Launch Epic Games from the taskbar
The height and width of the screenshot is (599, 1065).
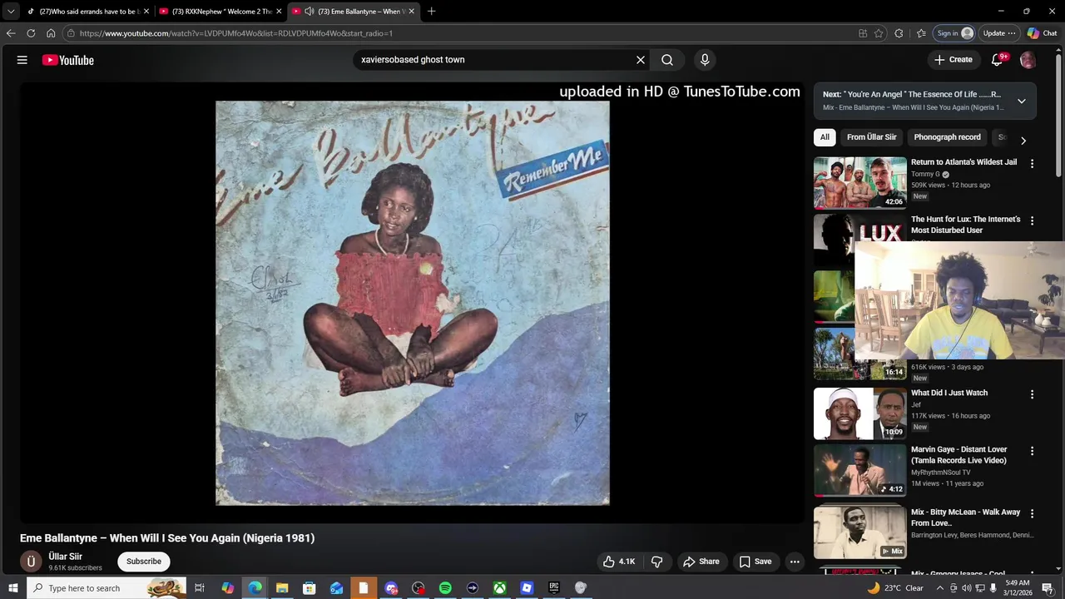pyautogui.click(x=553, y=588)
